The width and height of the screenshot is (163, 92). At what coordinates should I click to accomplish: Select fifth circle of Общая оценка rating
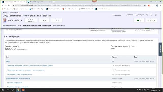pos(15,49)
